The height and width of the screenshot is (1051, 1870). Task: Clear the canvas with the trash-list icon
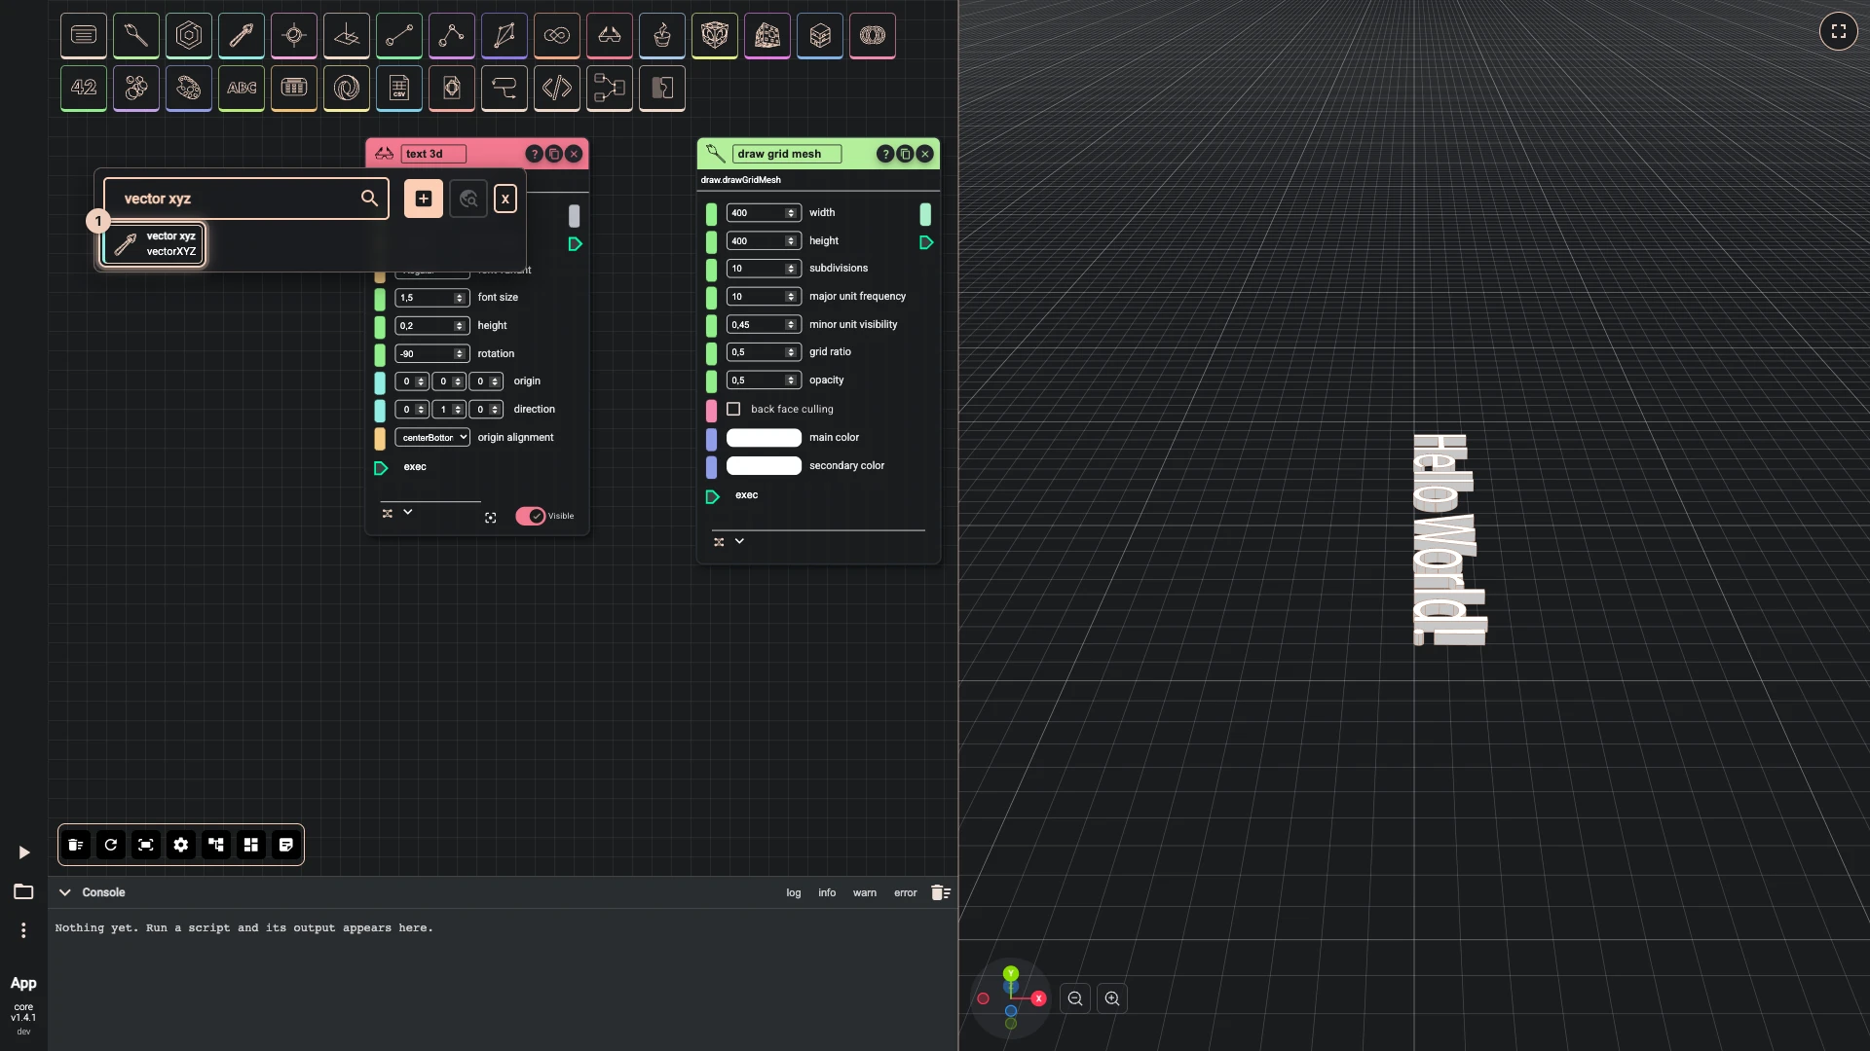[x=76, y=845]
